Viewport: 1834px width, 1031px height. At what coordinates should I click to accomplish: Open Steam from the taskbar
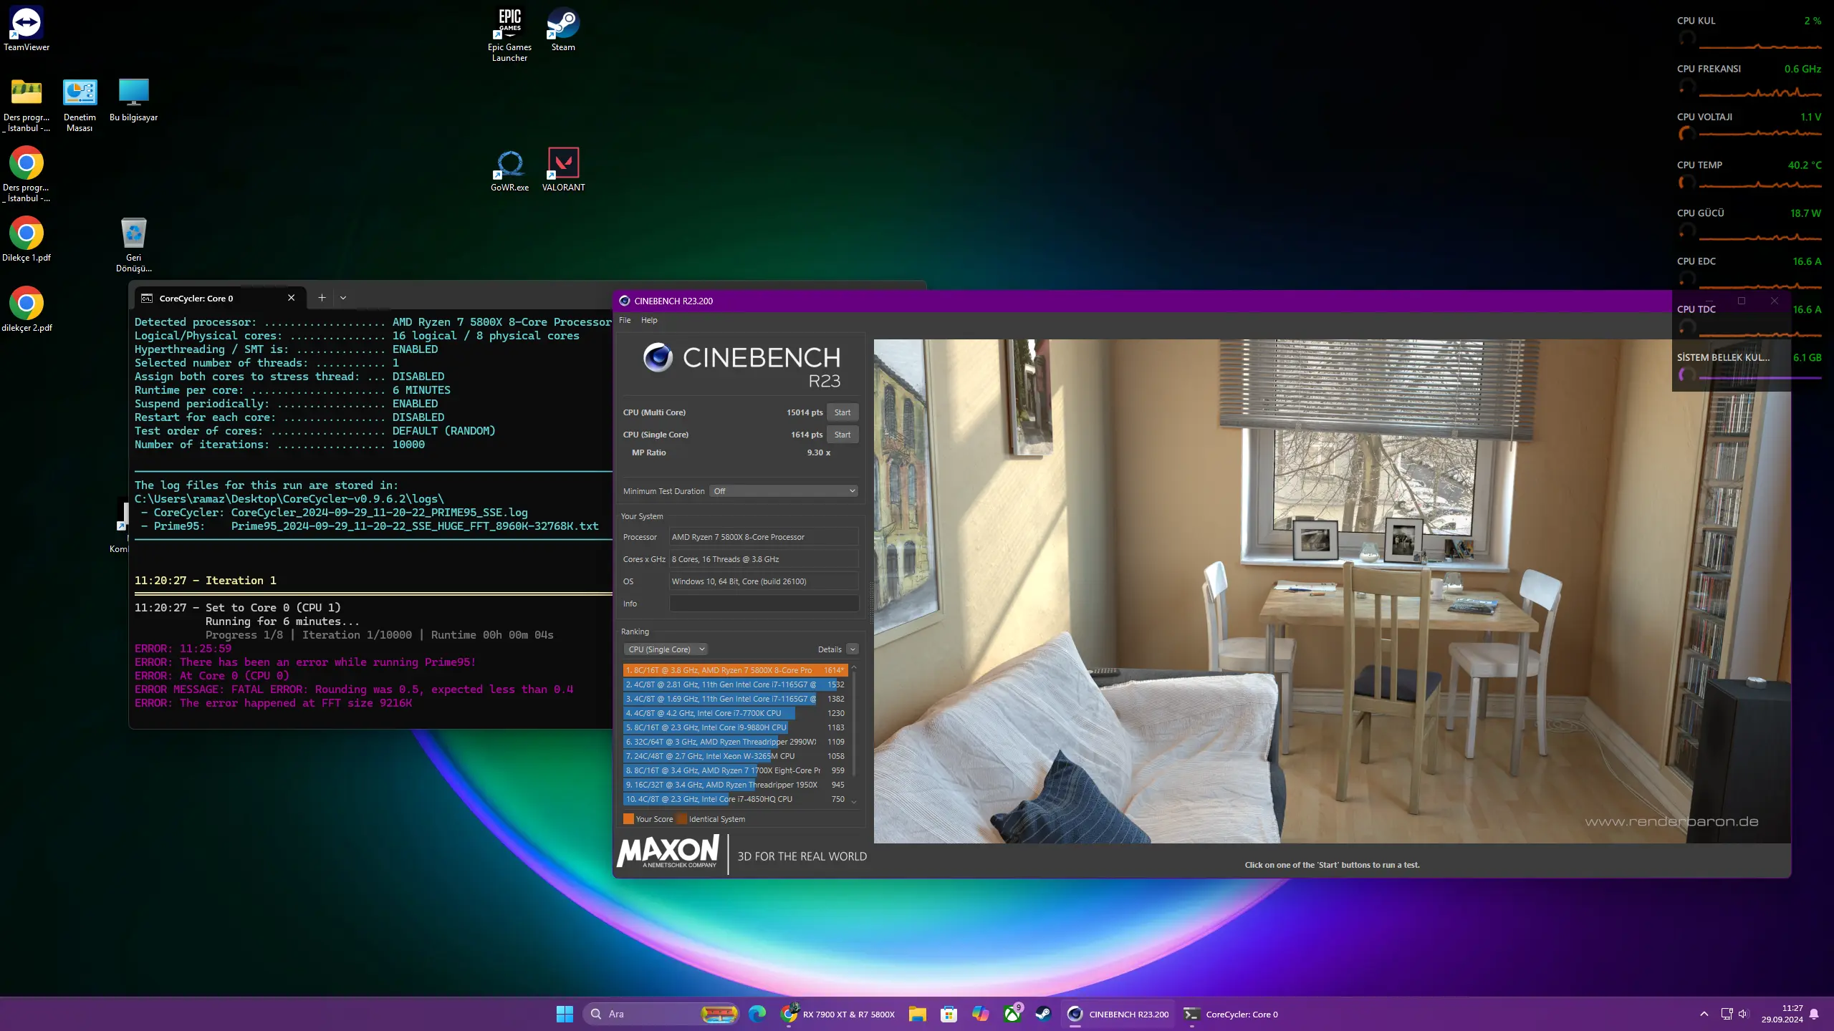(1043, 1014)
